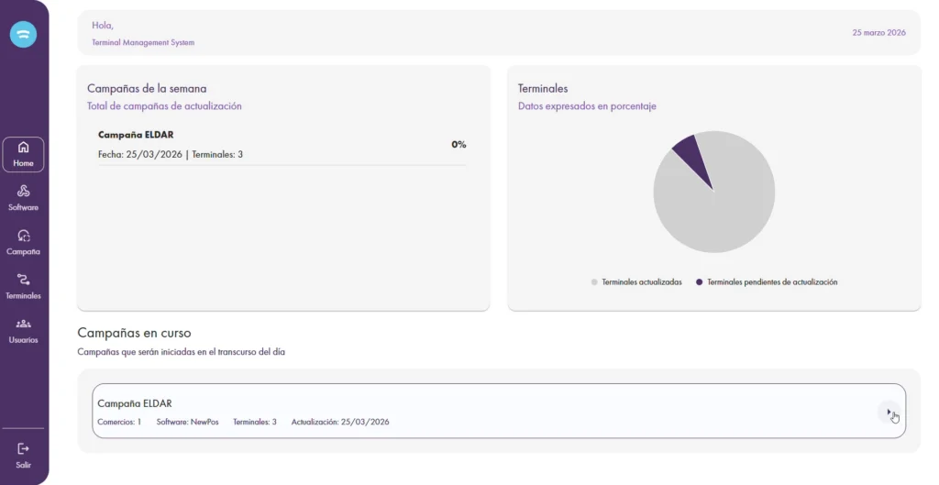Open the Software section in sidebar
Screen dimensions: 939x485
(x=23, y=198)
